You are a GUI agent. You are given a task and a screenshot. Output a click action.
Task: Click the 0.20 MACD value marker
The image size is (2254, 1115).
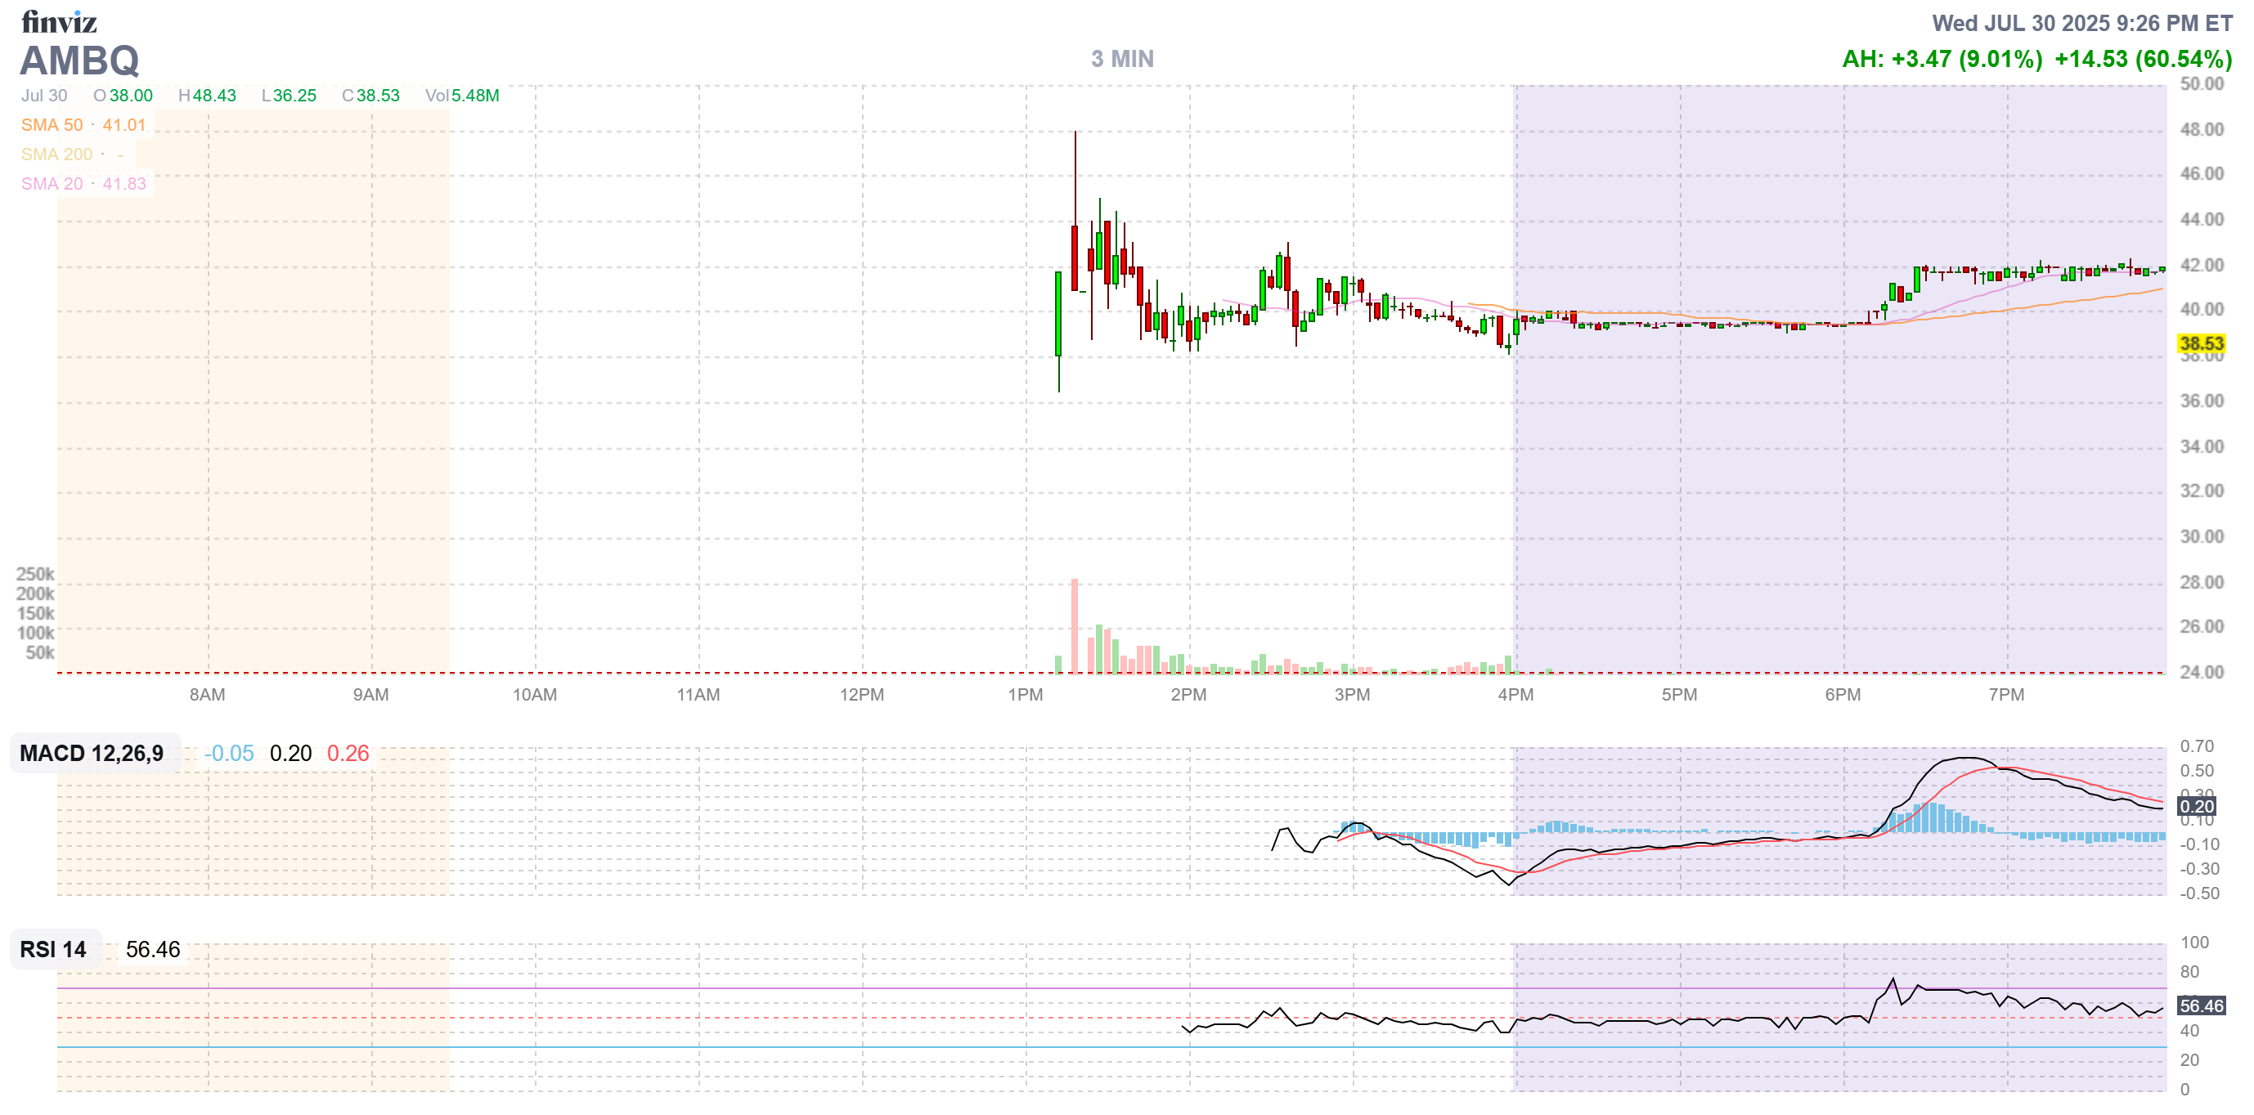2196,807
